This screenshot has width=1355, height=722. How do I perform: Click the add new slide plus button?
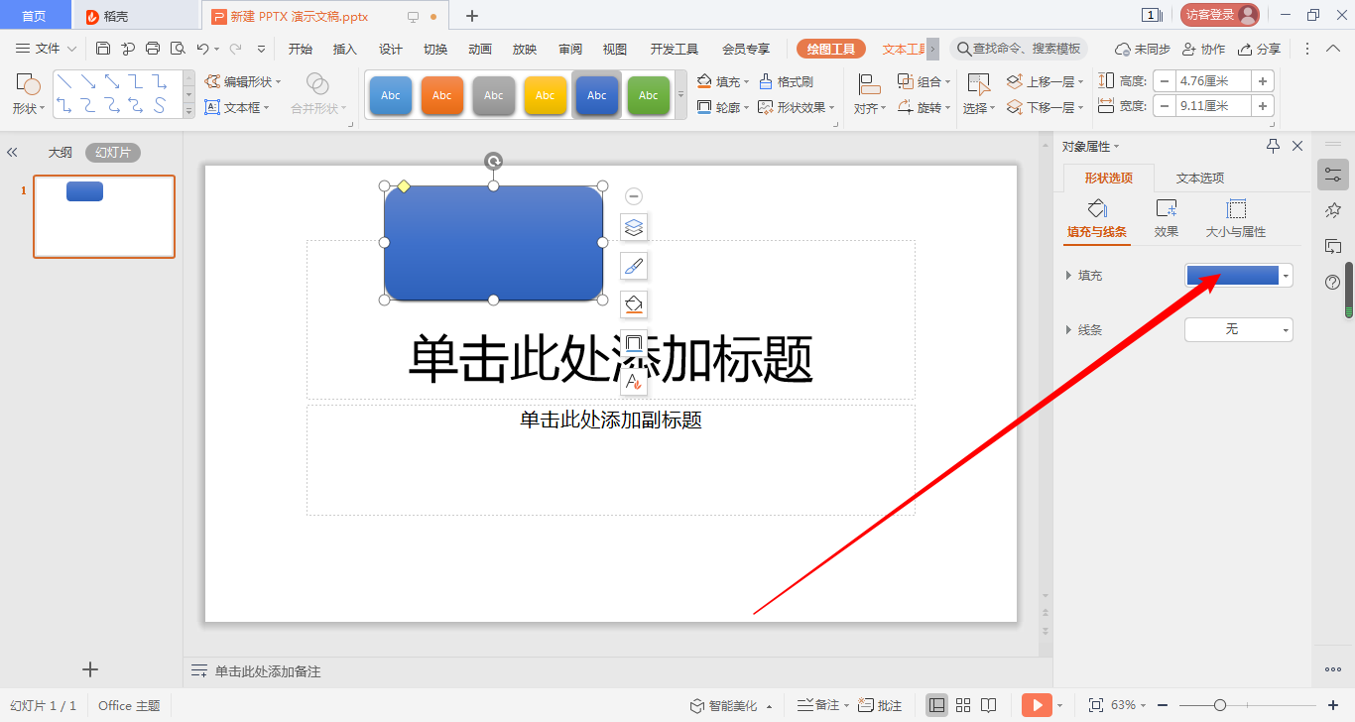90,669
